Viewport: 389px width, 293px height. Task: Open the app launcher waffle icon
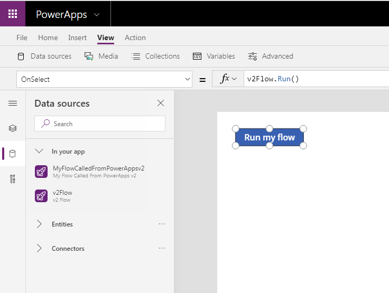[x=13, y=14]
